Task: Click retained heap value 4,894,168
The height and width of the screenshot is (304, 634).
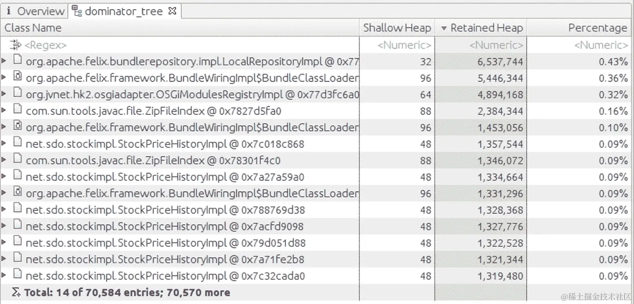Action: (x=501, y=95)
